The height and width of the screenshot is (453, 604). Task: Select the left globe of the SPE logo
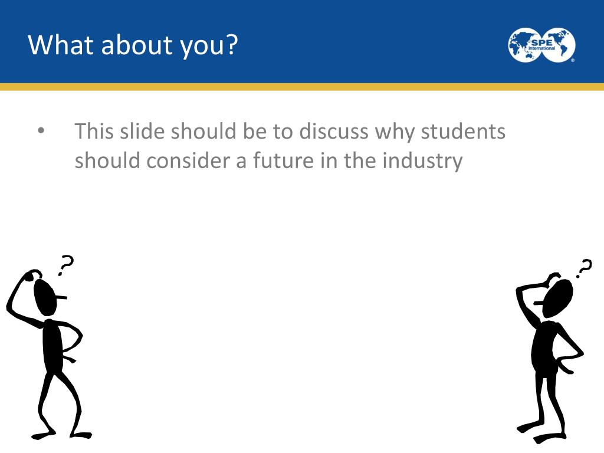tap(525, 45)
